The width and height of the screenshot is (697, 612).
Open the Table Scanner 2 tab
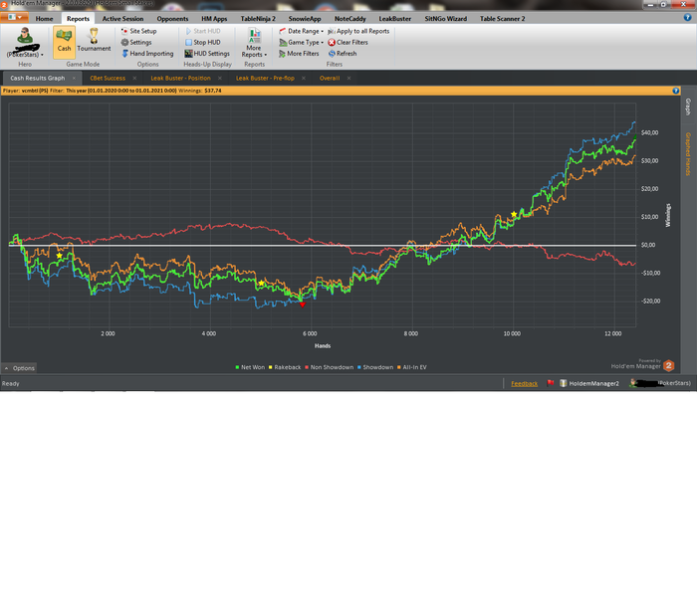[x=502, y=19]
